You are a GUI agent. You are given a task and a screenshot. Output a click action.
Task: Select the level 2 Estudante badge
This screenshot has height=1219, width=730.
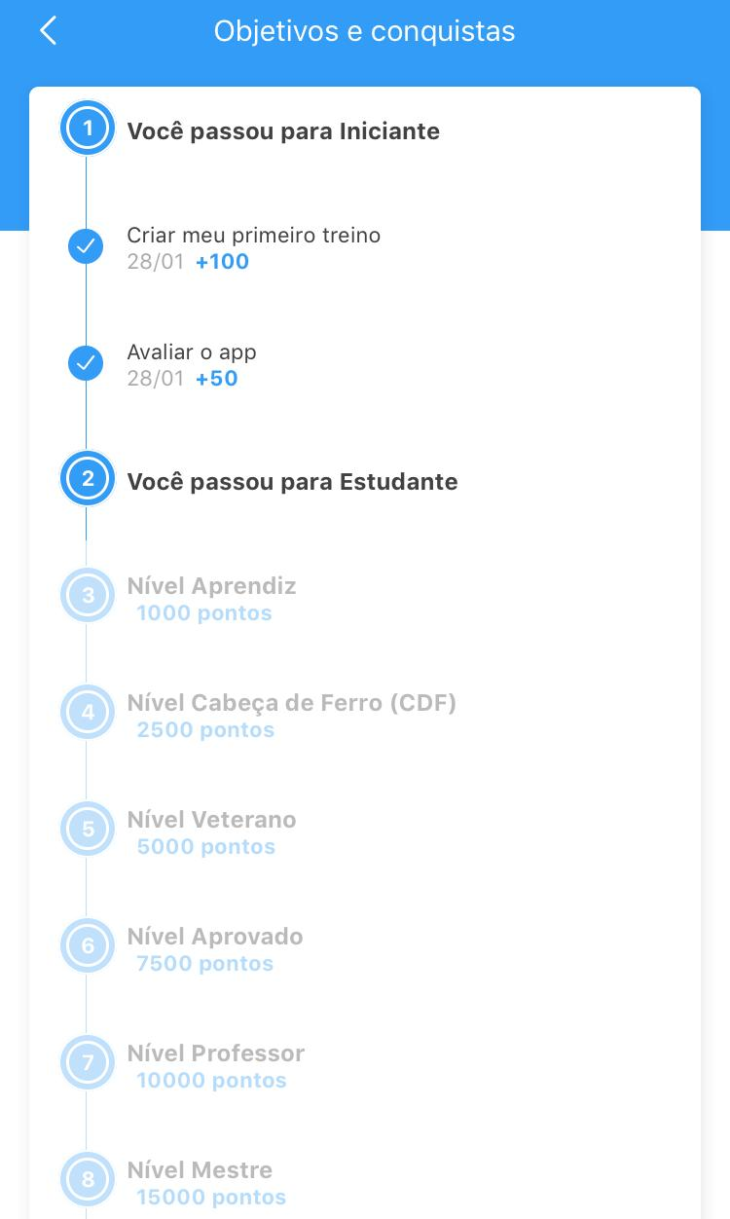(x=88, y=479)
